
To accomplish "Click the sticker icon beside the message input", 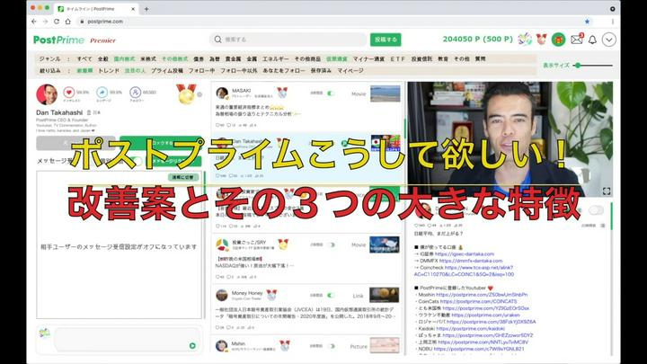I will (x=45, y=333).
